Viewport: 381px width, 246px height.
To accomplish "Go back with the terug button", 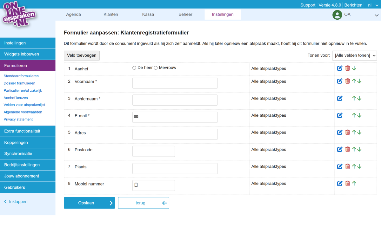I will pos(144,203).
